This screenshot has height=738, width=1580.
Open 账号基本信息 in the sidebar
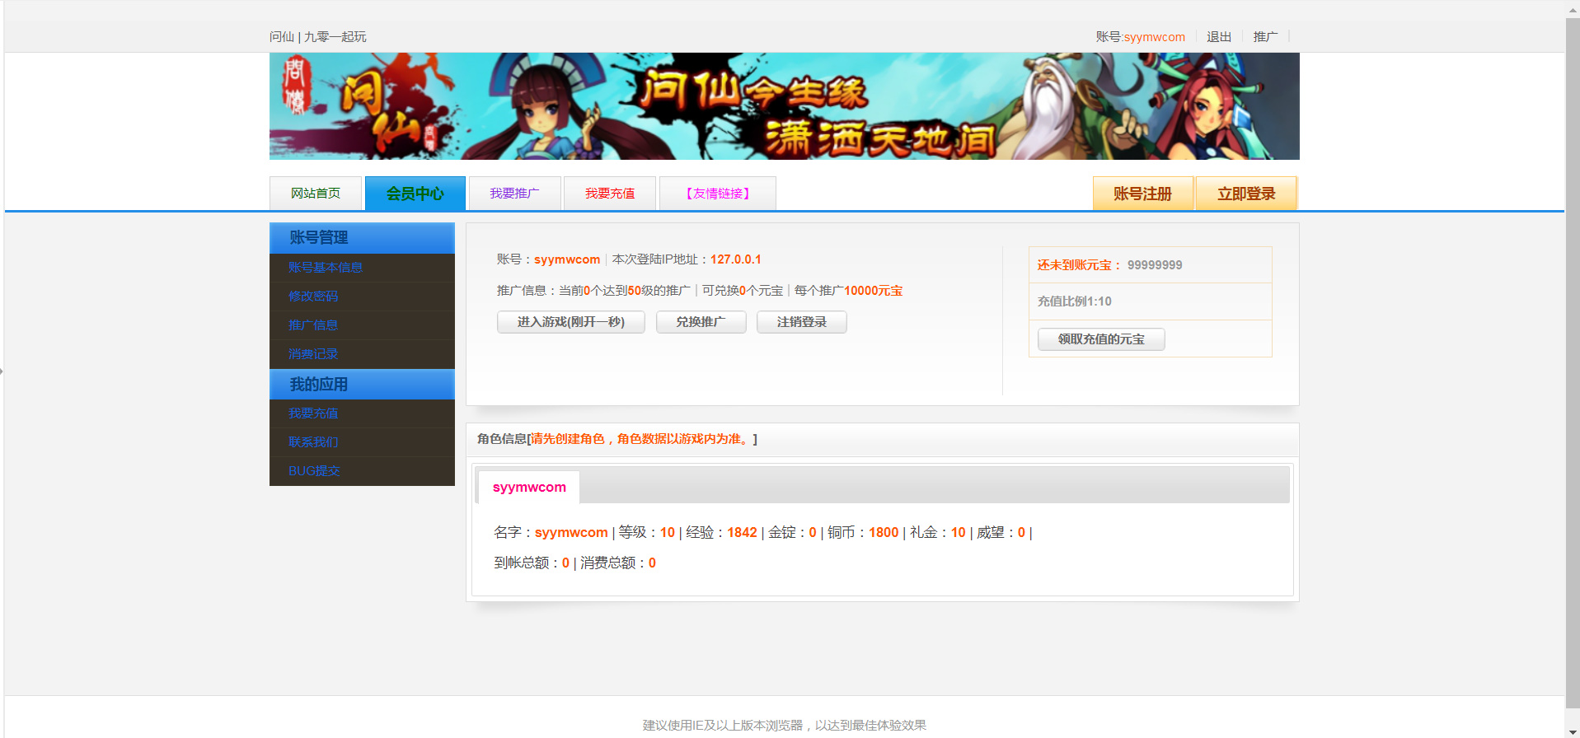click(326, 268)
